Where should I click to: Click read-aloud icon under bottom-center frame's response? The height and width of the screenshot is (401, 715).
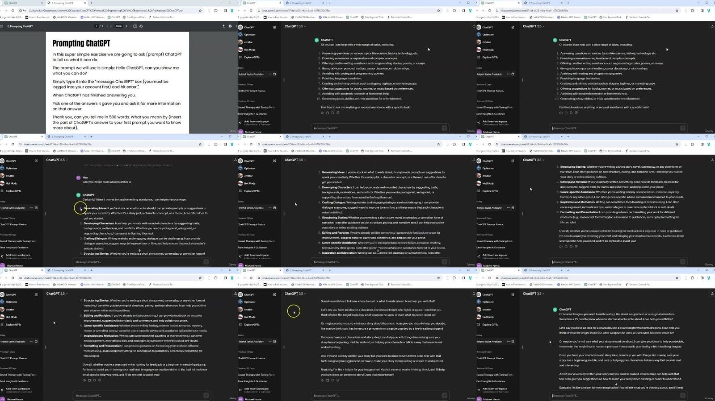(323, 380)
